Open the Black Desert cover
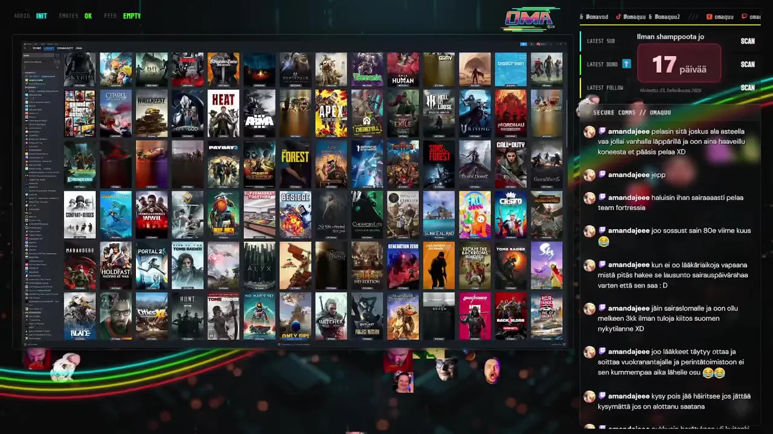The width and height of the screenshot is (773, 434). (x=475, y=164)
